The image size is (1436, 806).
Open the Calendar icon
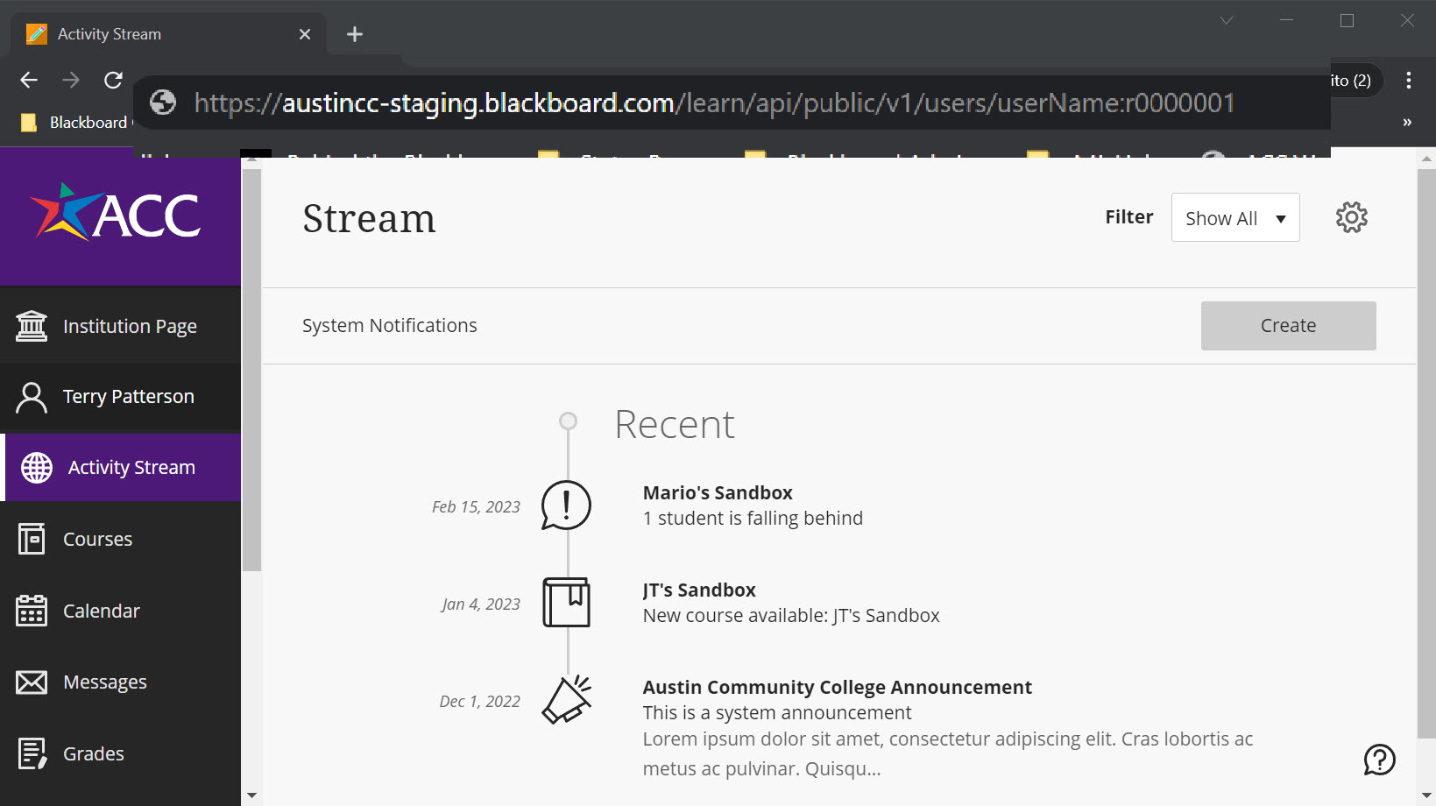point(32,610)
